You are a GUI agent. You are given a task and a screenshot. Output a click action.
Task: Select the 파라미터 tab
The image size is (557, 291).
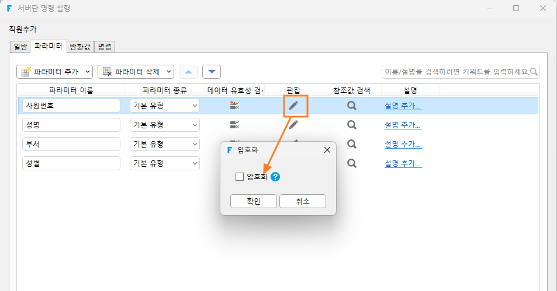point(49,46)
